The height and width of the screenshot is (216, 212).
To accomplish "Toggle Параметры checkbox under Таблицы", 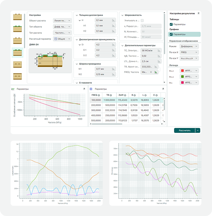I will click(171, 24).
